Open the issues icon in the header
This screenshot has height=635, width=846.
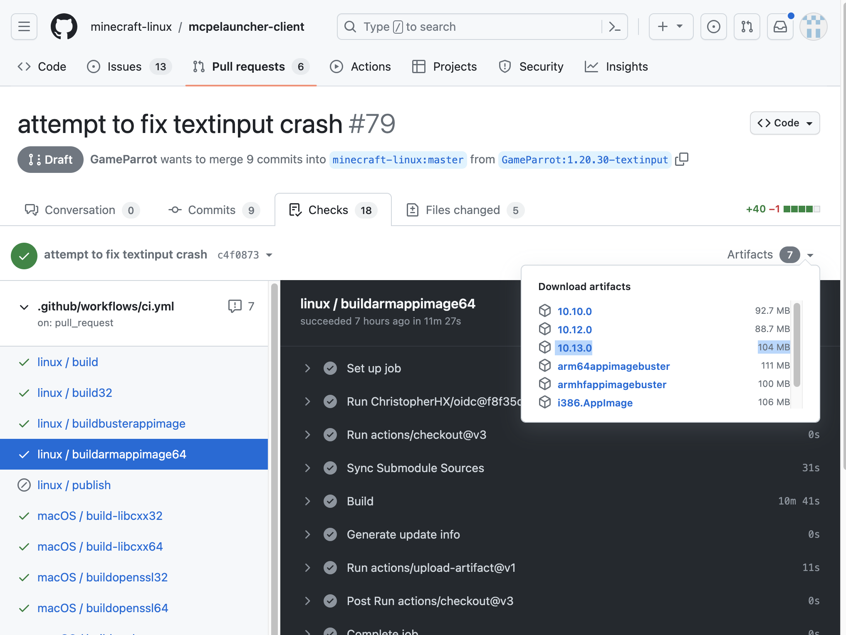[x=713, y=26]
